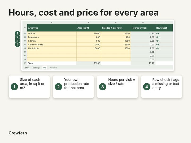Click the Common areas hours value 1.00

[152, 44]
